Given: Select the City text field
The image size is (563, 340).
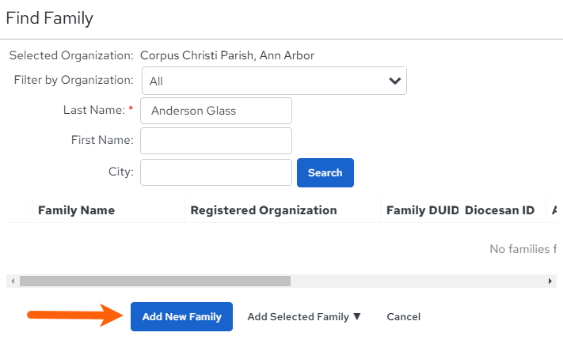Looking at the screenshot, I should 216,172.
